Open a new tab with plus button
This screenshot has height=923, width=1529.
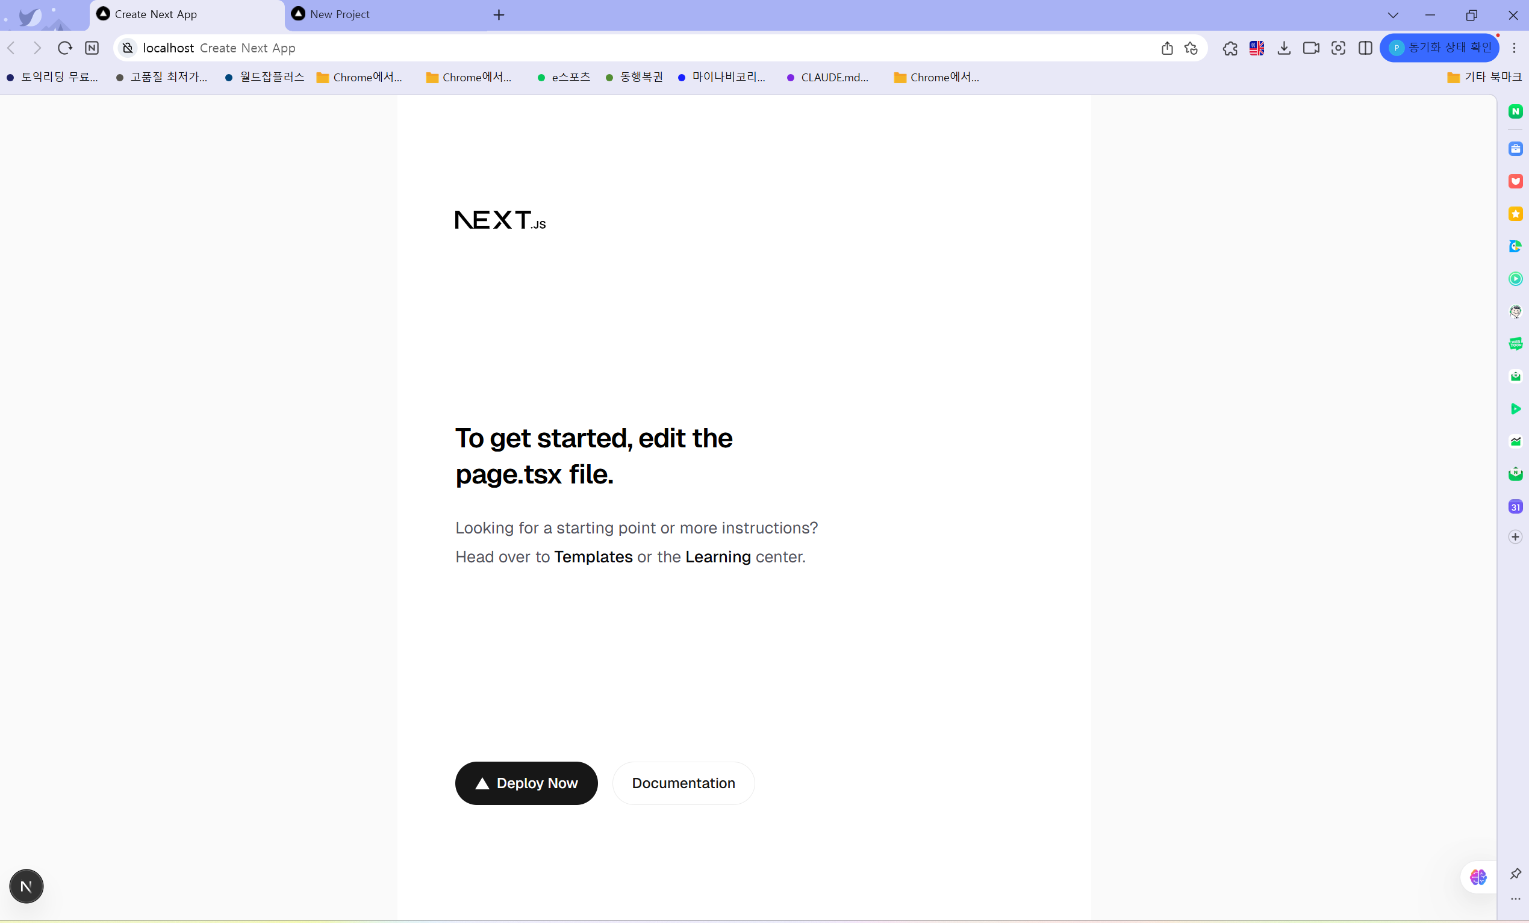point(499,15)
